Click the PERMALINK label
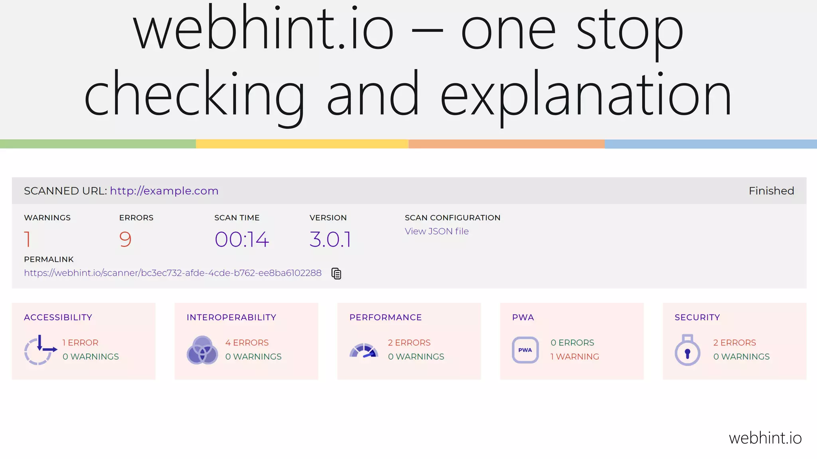817x459 pixels. click(49, 259)
